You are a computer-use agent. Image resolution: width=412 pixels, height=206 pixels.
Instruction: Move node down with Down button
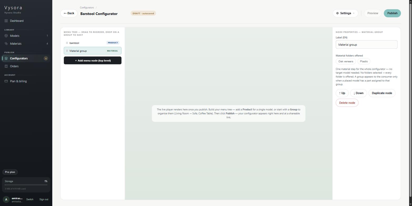[x=358, y=93]
